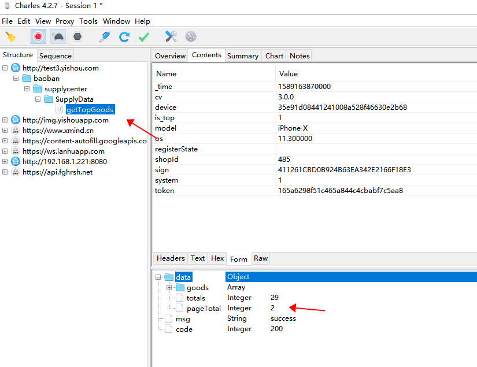Clear the session with the broom icon
This screenshot has width=477, height=367.
(11, 37)
